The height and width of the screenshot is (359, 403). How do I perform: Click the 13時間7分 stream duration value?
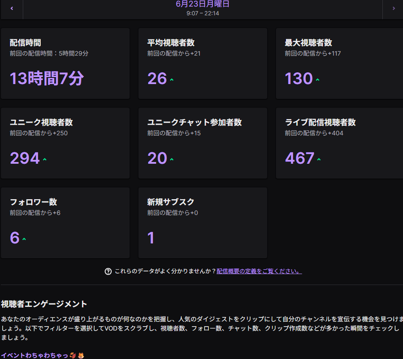pyautogui.click(x=47, y=78)
